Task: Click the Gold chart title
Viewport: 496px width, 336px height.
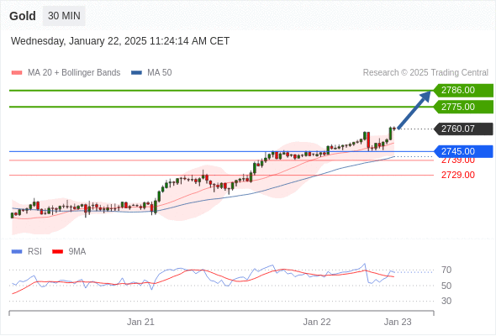Action: click(x=23, y=16)
